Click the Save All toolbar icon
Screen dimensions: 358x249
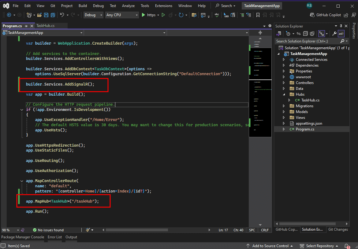(x=53, y=15)
